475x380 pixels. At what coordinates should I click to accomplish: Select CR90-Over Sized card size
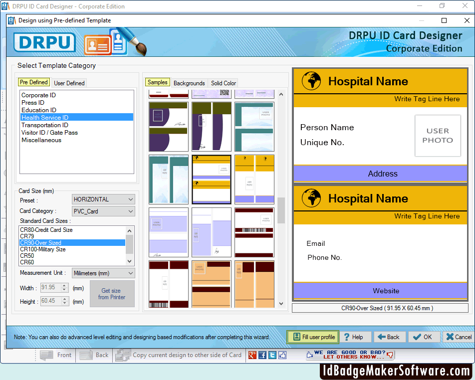click(x=72, y=243)
